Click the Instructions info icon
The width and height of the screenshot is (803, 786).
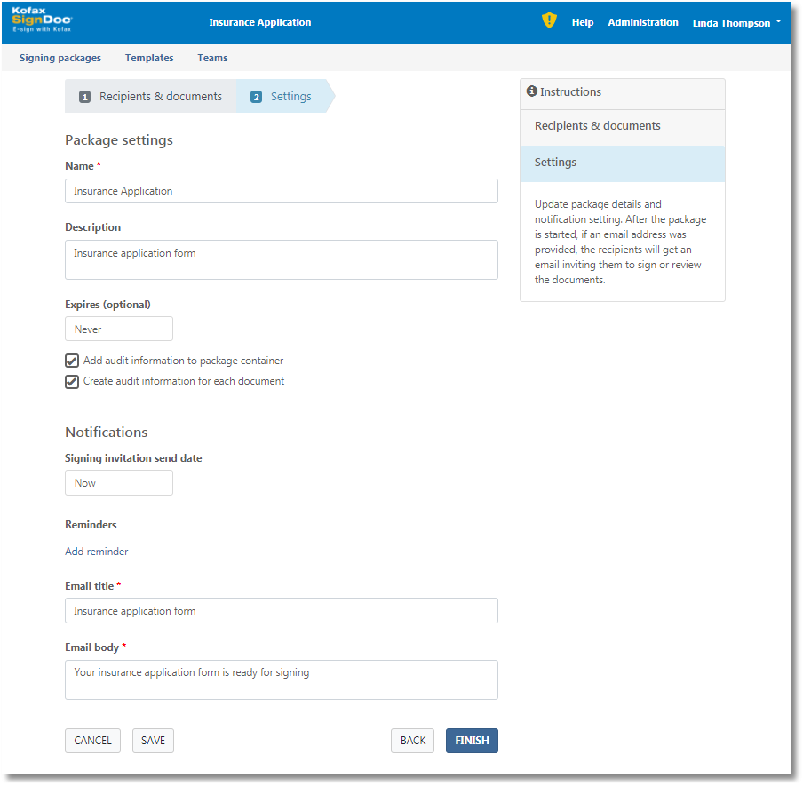pyautogui.click(x=531, y=91)
